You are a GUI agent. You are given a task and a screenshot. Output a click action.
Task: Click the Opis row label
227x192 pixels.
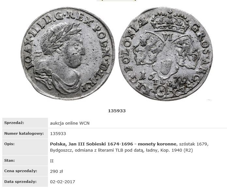click(9, 144)
